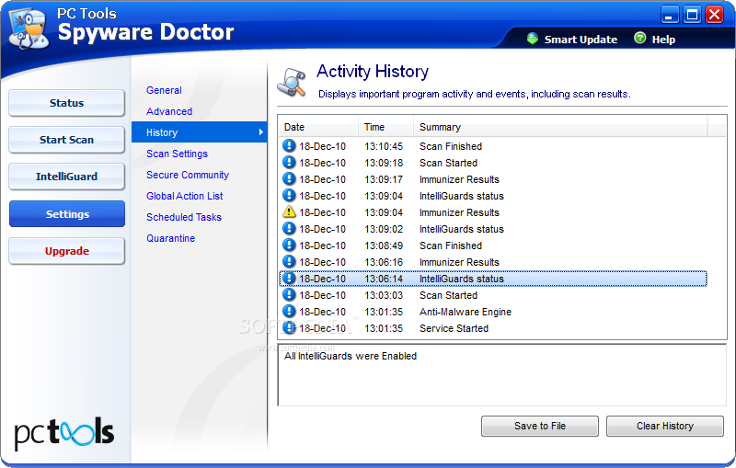Open the IntelliGuard section
The image size is (736, 468).
coord(66,177)
